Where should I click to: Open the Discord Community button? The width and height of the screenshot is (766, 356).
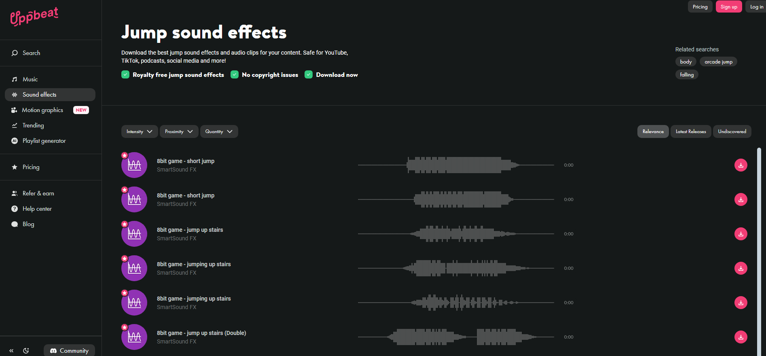coord(69,351)
